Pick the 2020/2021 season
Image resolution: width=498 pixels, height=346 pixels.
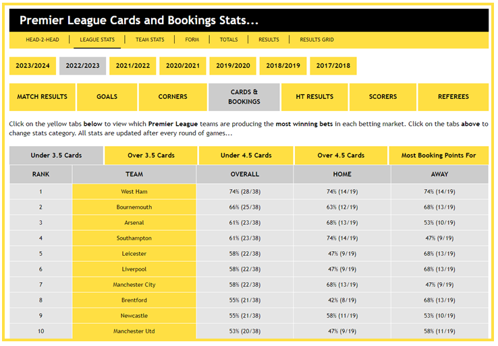pyautogui.click(x=183, y=65)
